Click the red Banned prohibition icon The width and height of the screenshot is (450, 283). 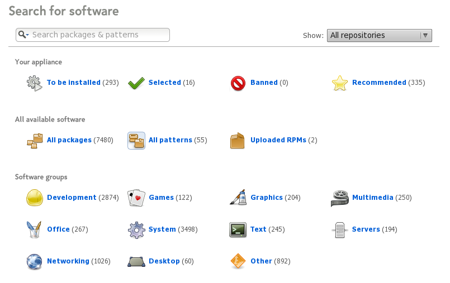(x=238, y=83)
